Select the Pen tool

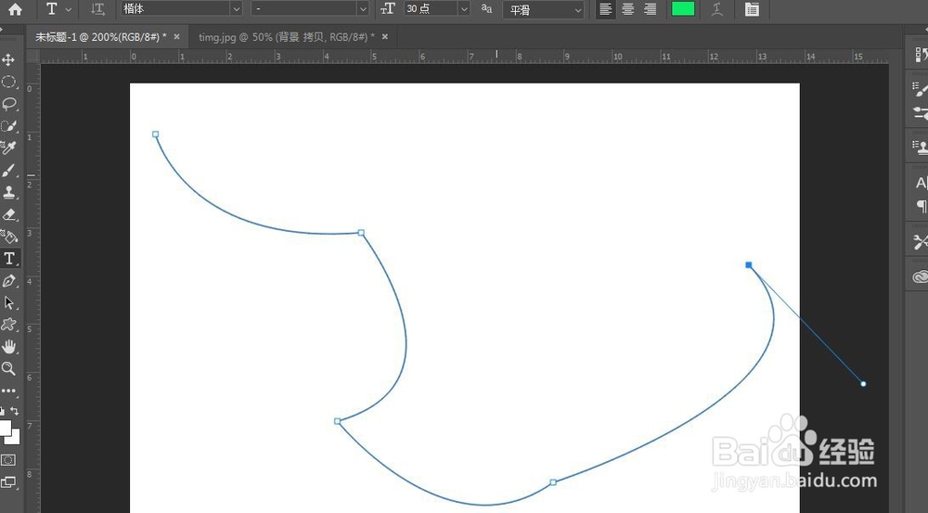(9, 280)
